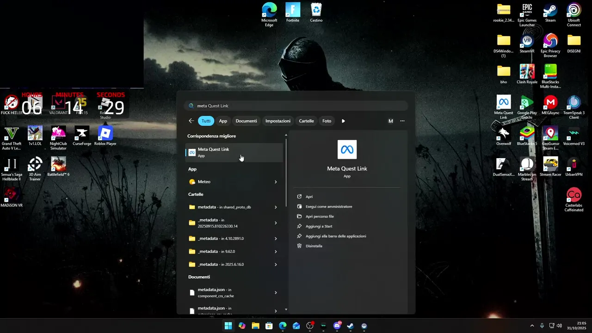Open File Explorer from the taskbar
Screen dimensions: 592x333
coord(255,326)
